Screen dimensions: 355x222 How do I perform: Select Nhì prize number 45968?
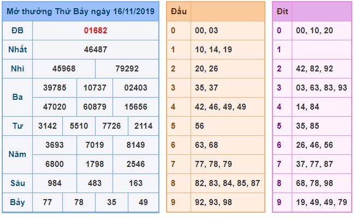(64, 69)
